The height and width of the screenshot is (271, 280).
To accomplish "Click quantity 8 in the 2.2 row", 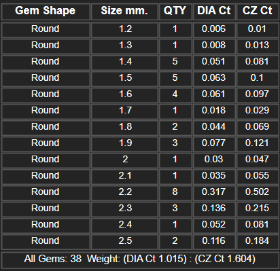I will tap(175, 192).
